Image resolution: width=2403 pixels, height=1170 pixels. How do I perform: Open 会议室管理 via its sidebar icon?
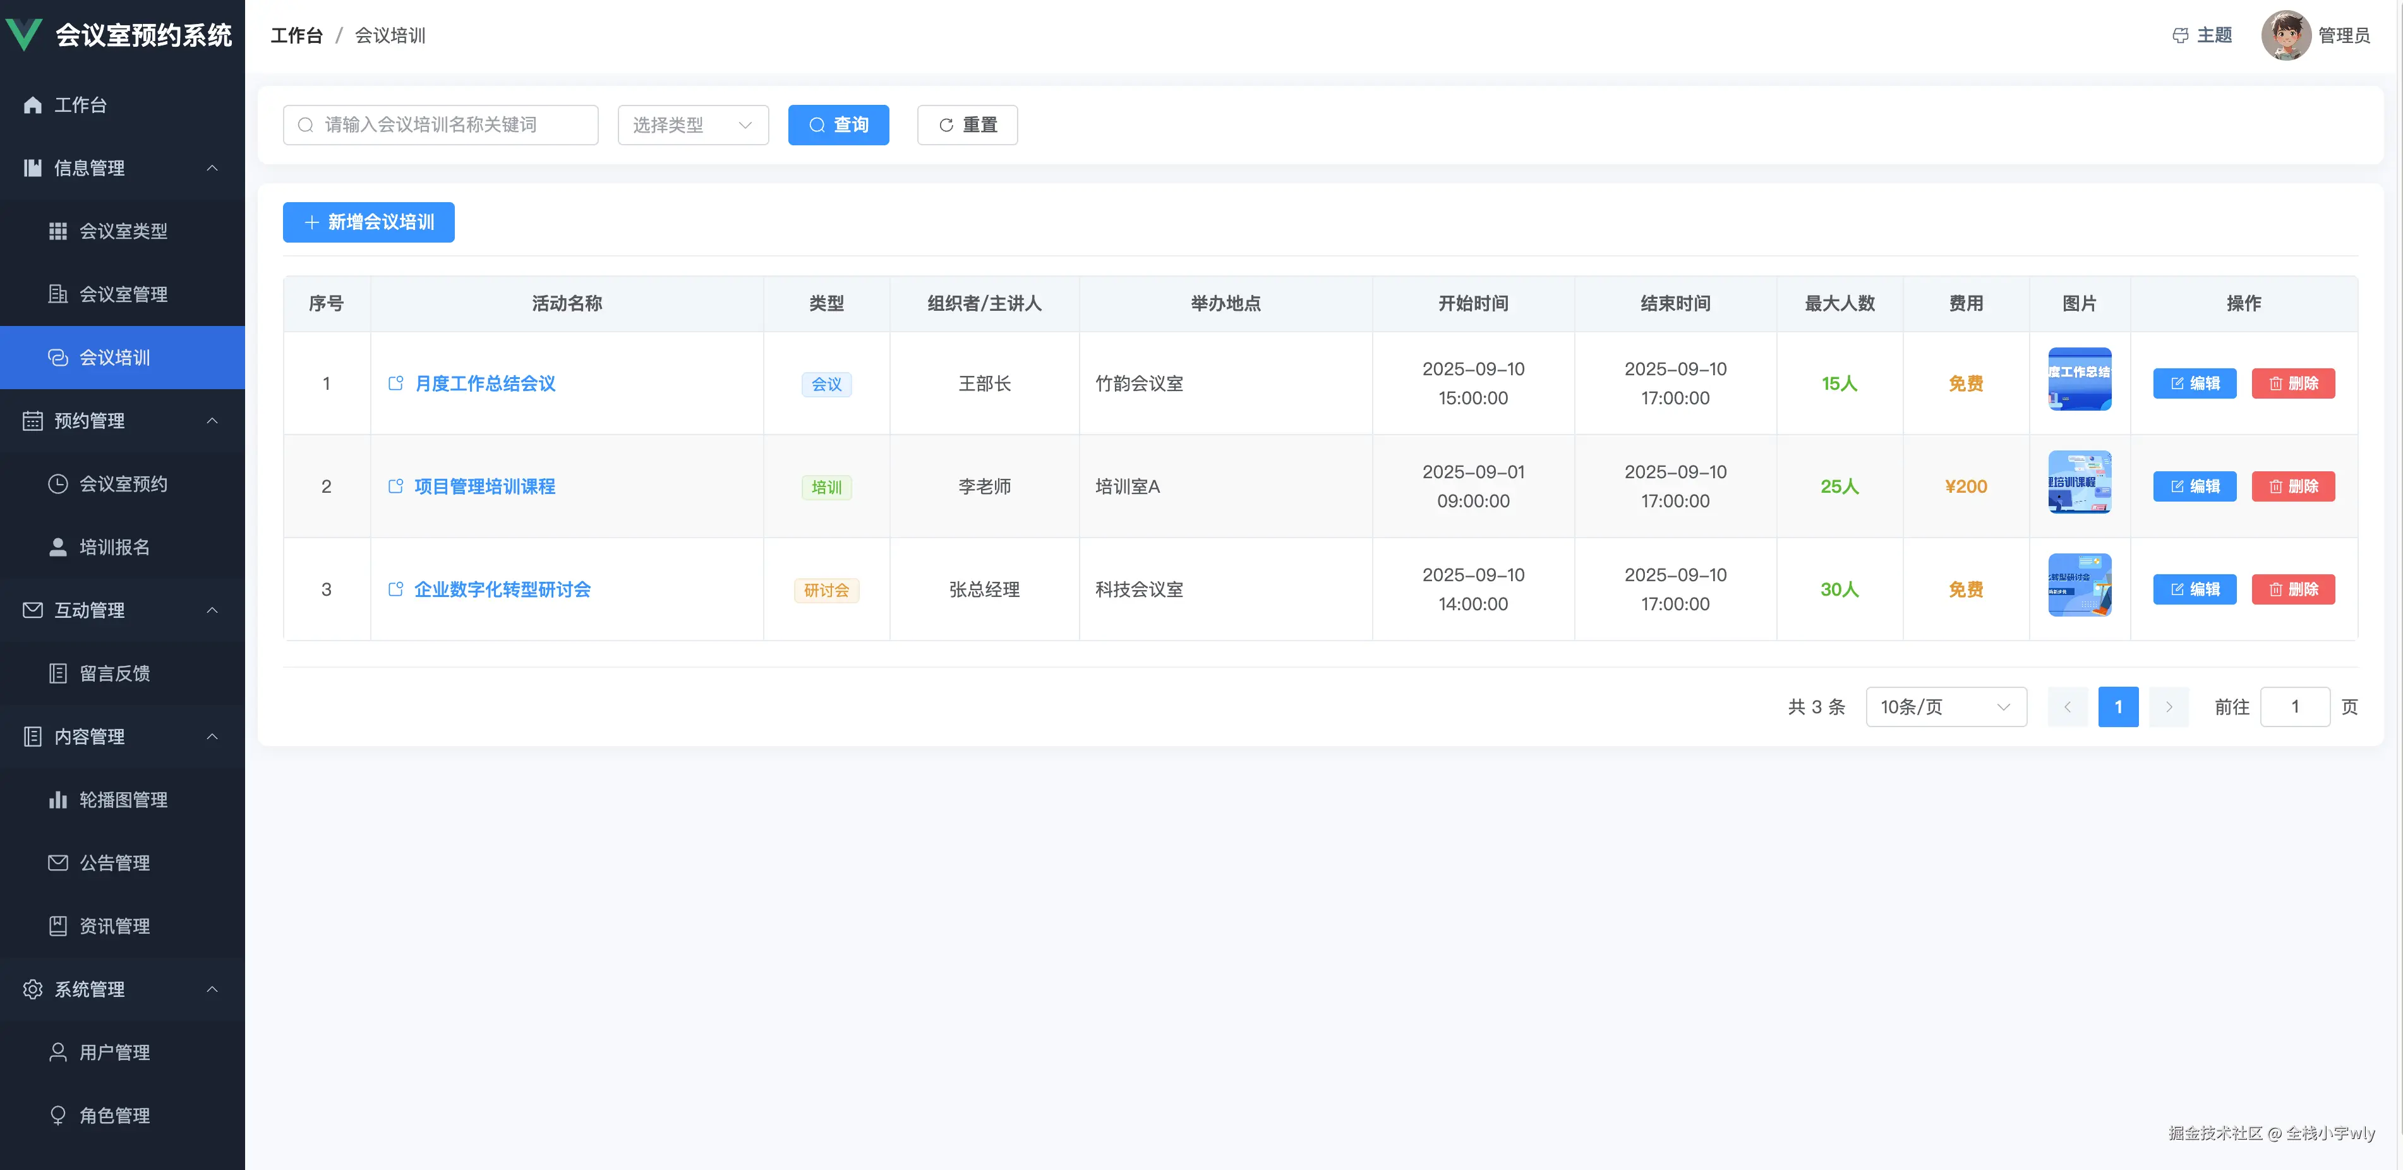click(58, 294)
